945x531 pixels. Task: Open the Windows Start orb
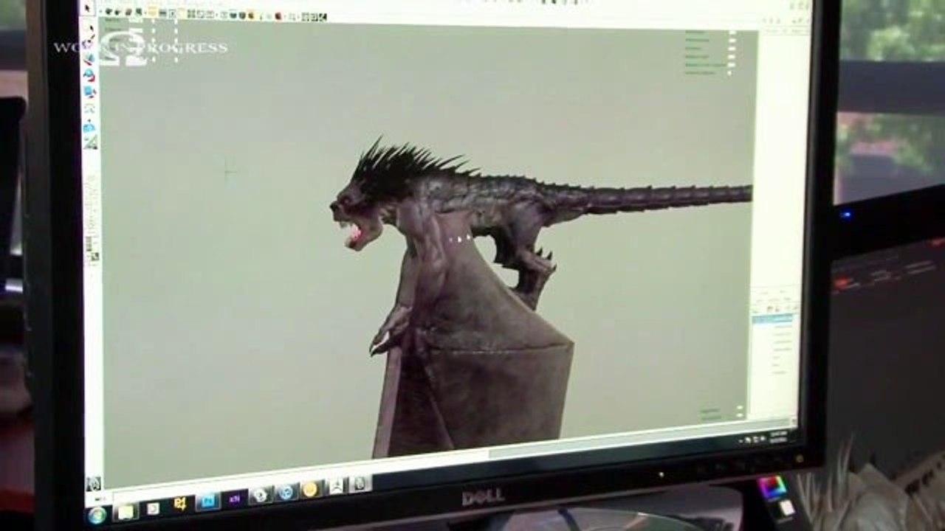tap(97, 514)
